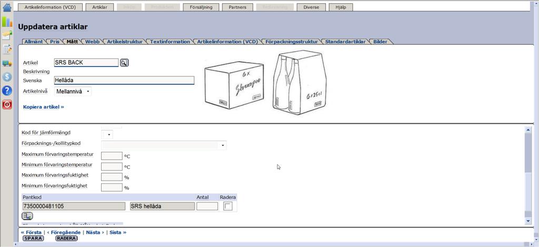Open the Artikelinformation (VCD) top menu

tap(50, 7)
